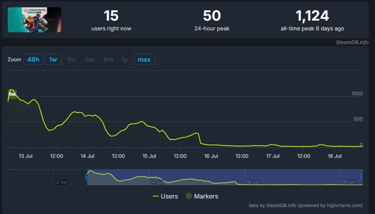Screen dimensions: 375x214
Task: Toggle the Markers series in legend
Action: click(x=202, y=196)
